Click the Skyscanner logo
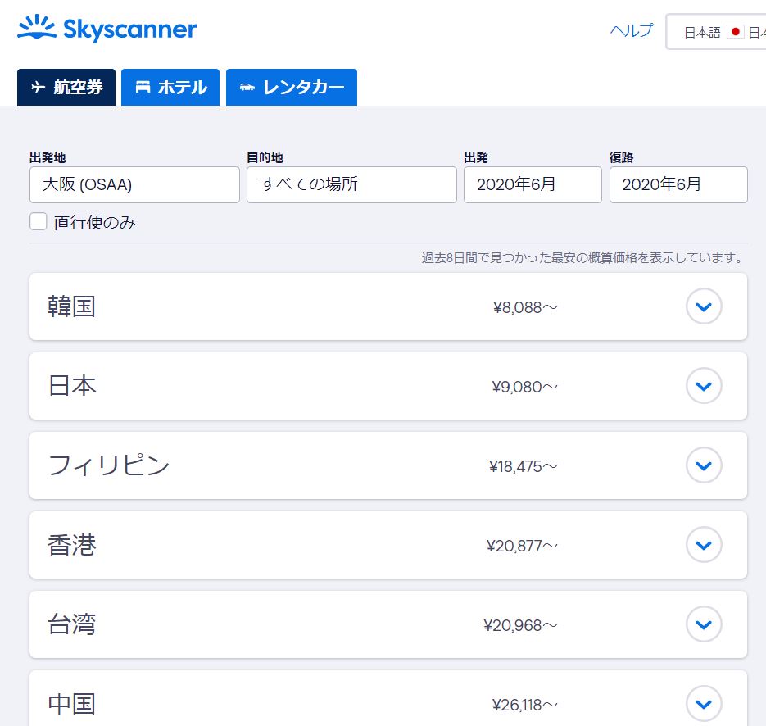This screenshot has width=766, height=726. point(107,29)
